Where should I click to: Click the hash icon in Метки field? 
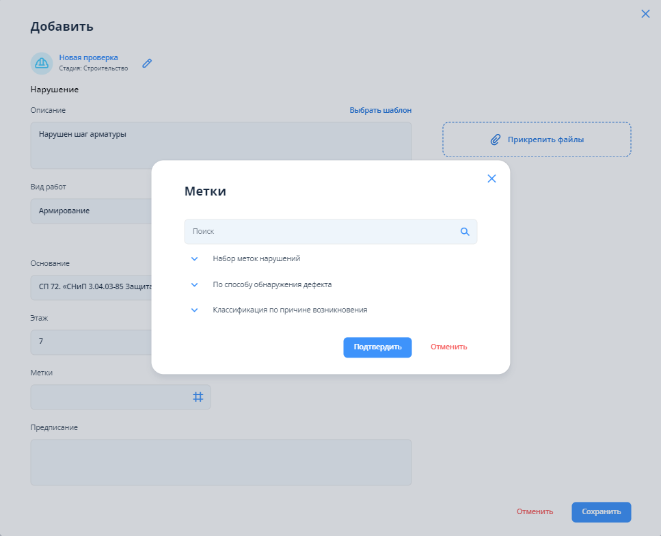click(x=198, y=397)
